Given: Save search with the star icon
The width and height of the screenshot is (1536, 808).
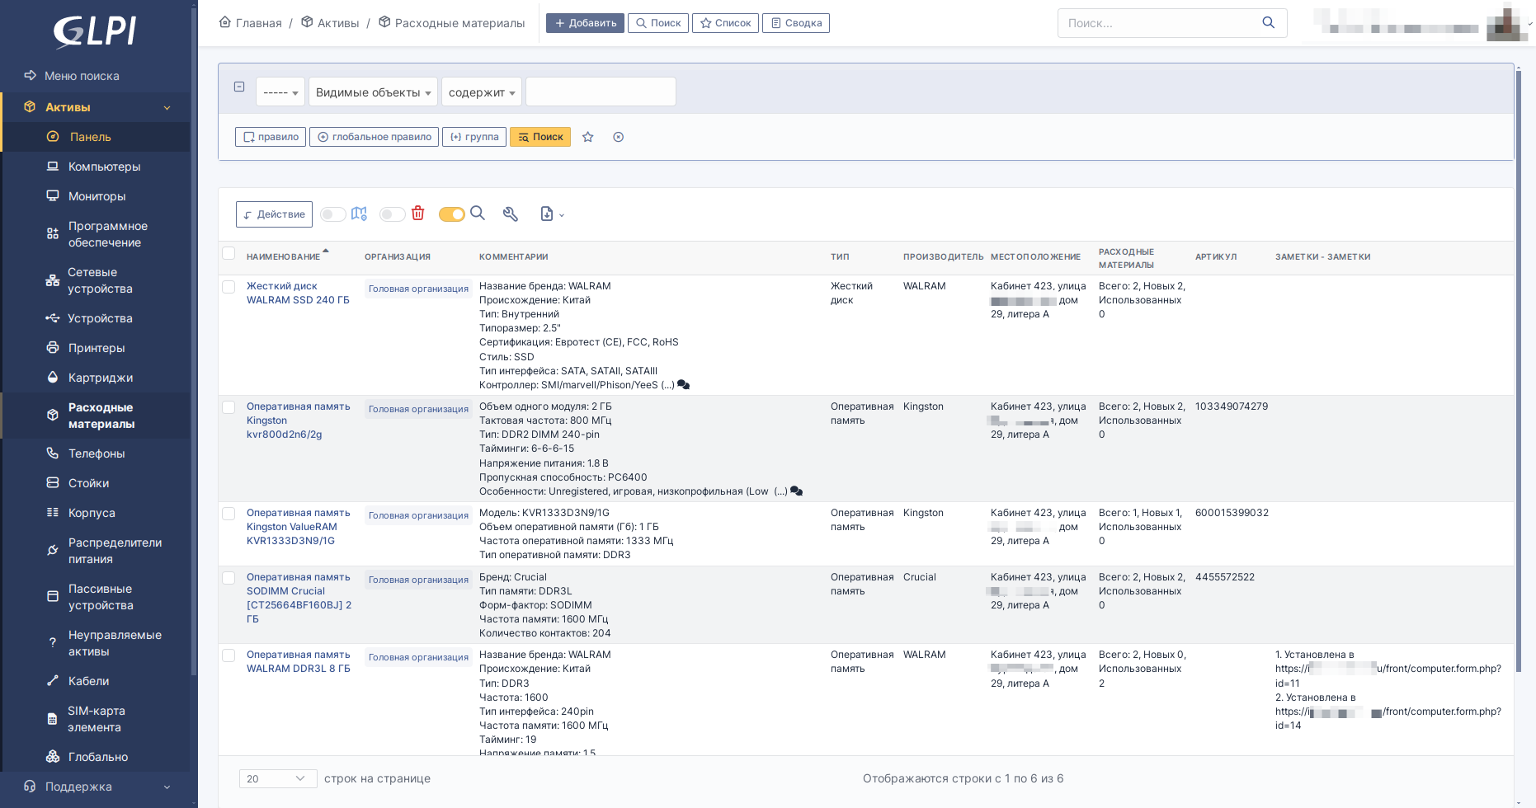Looking at the screenshot, I should [588, 137].
